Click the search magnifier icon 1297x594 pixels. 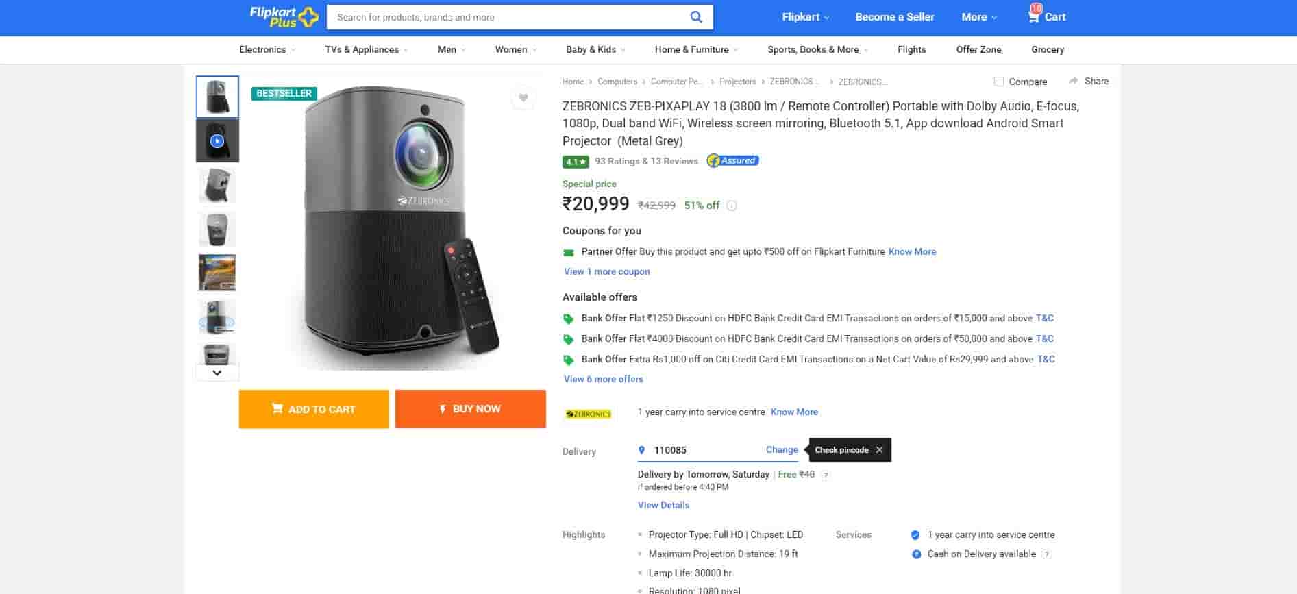(695, 17)
